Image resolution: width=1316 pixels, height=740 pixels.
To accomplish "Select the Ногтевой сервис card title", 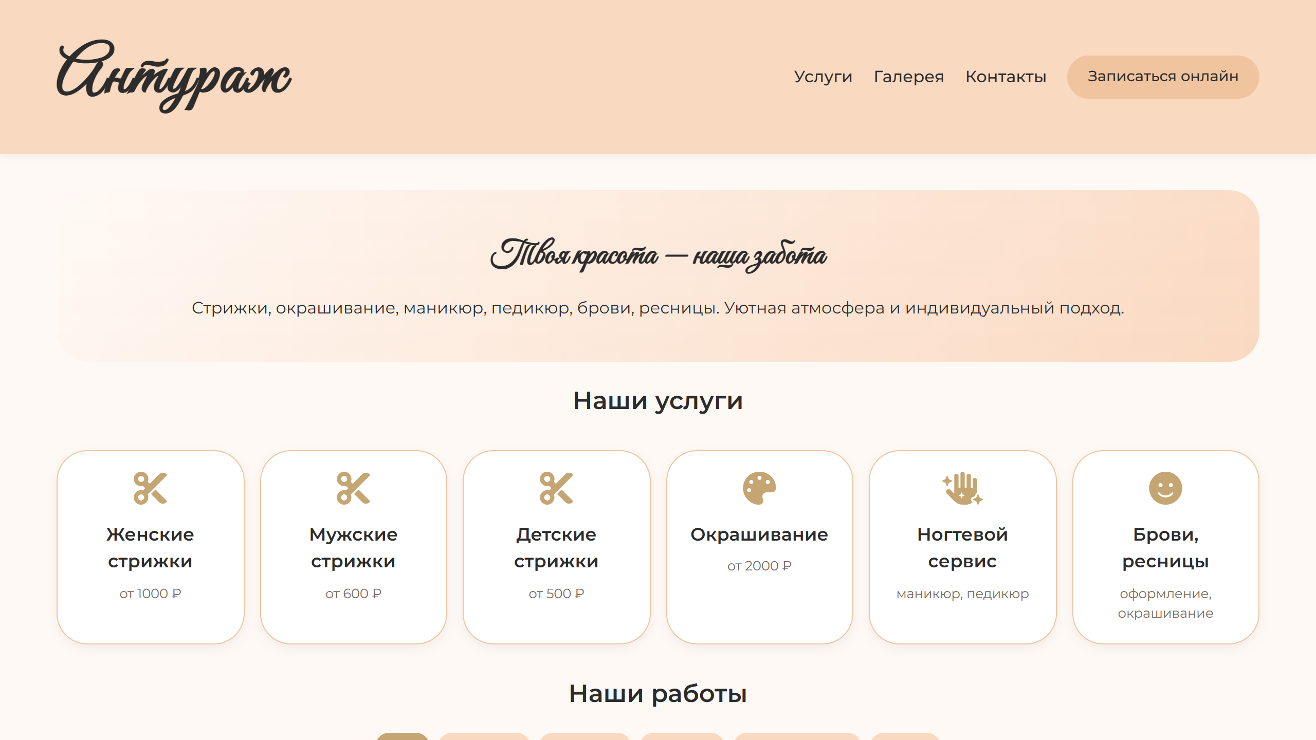I will point(962,548).
